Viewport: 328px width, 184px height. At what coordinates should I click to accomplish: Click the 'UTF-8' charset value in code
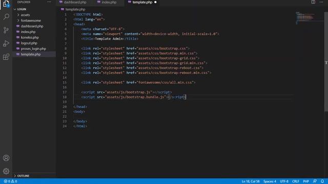(x=116, y=29)
